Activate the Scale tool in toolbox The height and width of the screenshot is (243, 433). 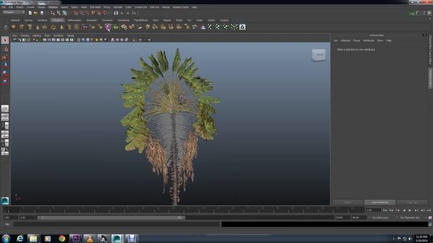(x=5, y=82)
